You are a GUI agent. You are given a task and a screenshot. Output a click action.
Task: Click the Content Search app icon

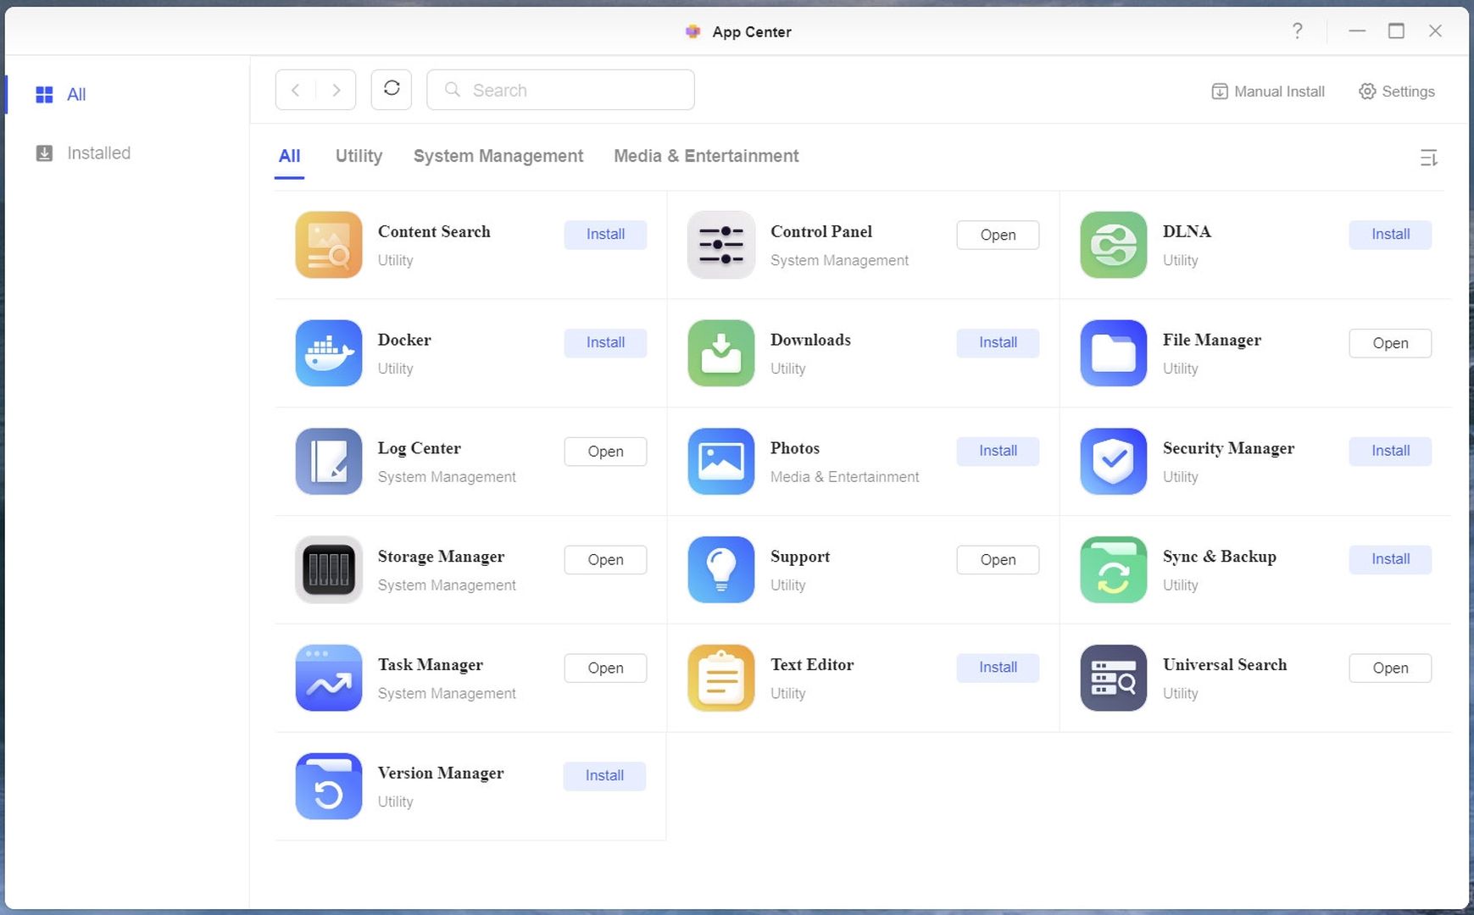coord(329,245)
